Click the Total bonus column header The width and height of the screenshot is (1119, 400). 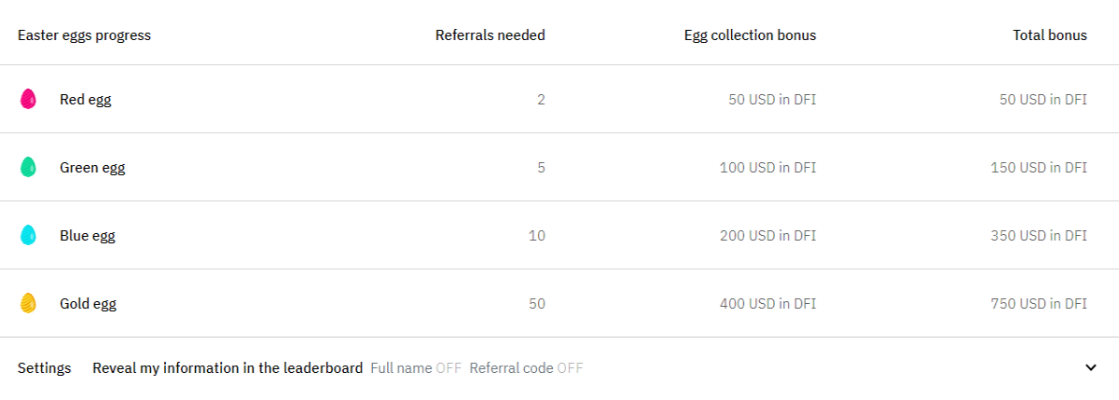[1050, 35]
